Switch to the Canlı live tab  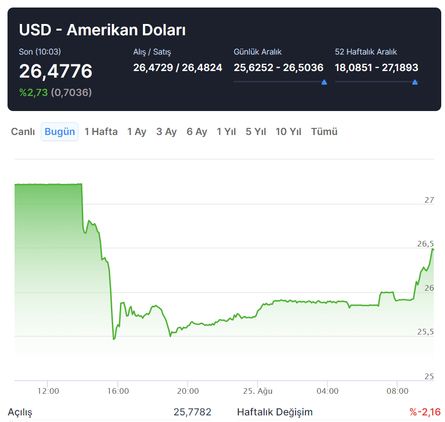23,132
